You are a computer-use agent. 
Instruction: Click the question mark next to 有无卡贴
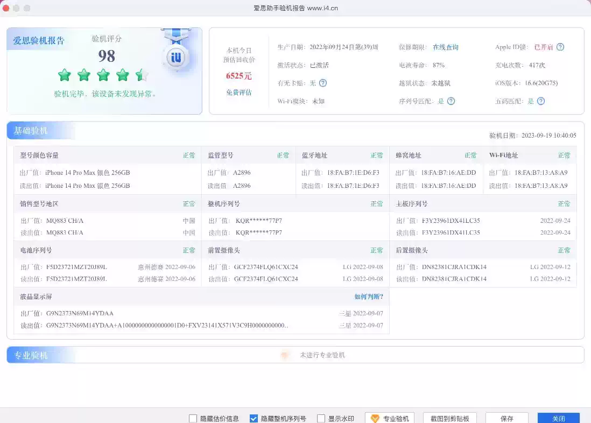pyautogui.click(x=323, y=83)
